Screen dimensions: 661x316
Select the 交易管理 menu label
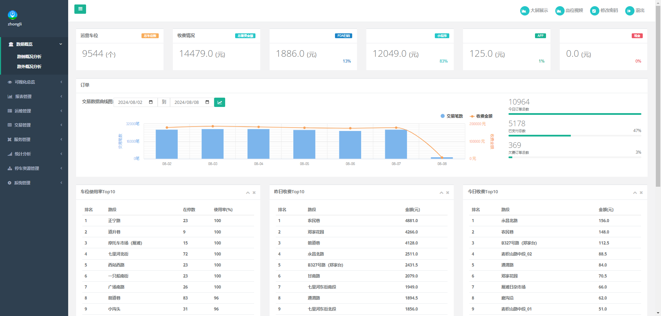tap(23, 125)
